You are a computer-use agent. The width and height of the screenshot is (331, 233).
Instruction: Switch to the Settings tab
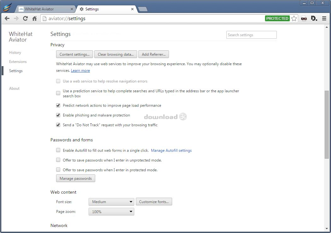coord(107,9)
